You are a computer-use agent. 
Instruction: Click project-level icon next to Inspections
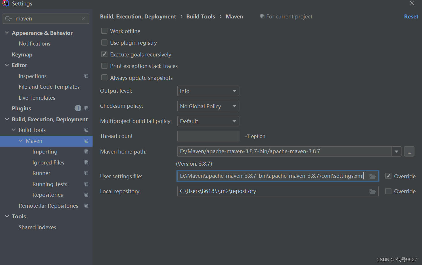click(x=86, y=76)
